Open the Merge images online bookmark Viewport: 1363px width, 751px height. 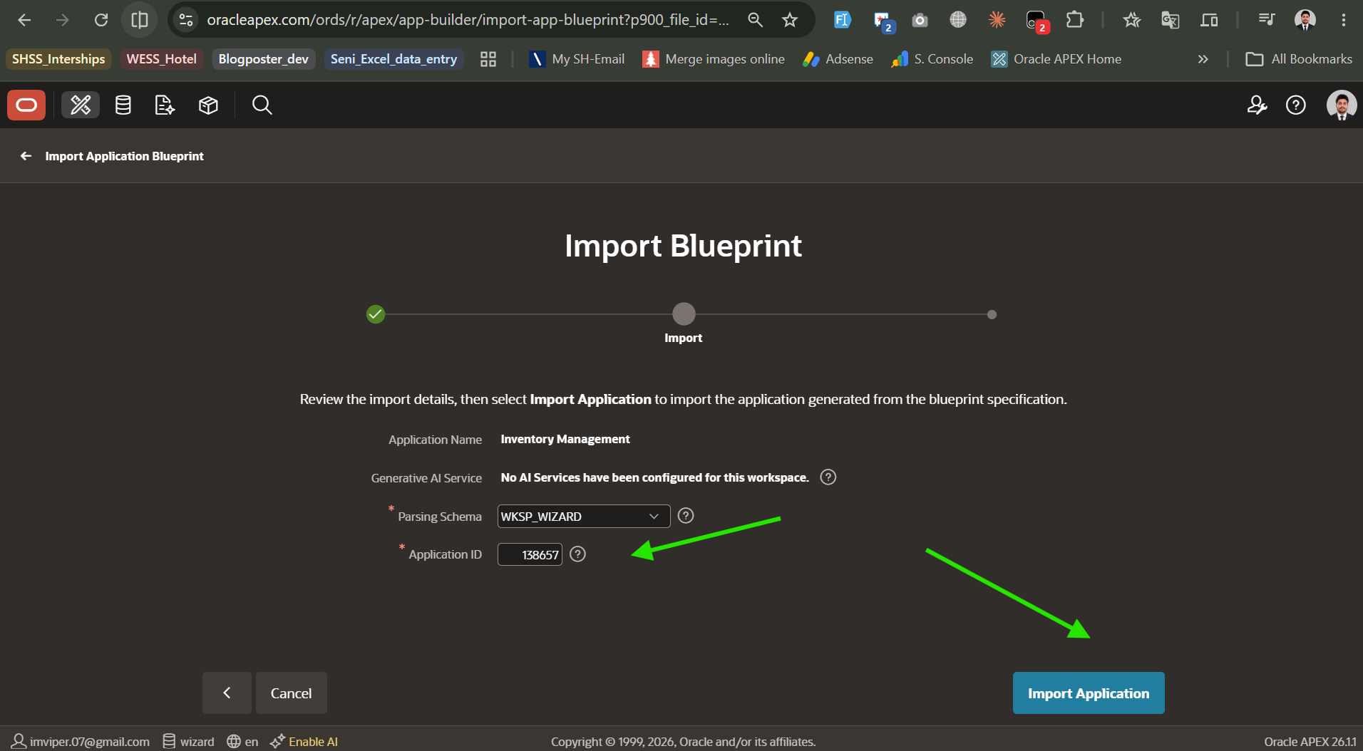click(x=714, y=59)
